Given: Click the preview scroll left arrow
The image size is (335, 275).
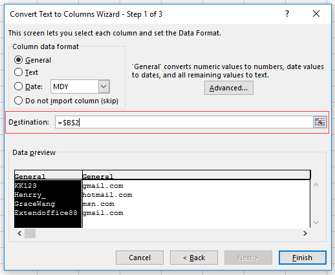Looking at the screenshot, I should (19, 234).
